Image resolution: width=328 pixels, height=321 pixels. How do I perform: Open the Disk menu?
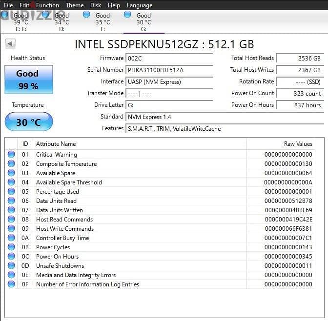pos(96,5)
